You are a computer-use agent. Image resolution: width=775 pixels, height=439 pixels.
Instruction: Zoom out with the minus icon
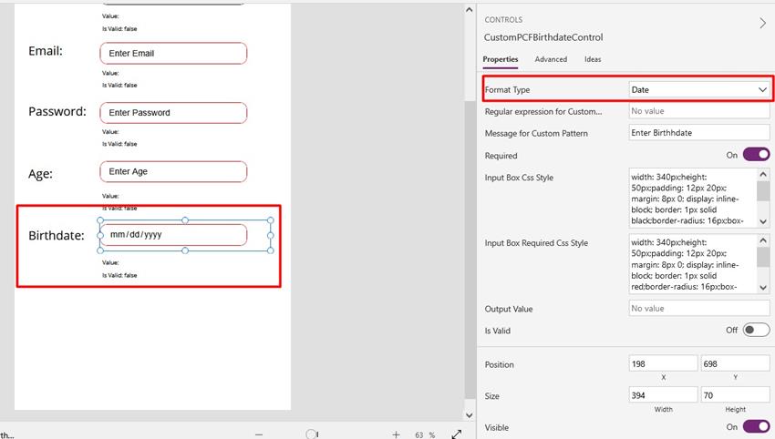[259, 434]
